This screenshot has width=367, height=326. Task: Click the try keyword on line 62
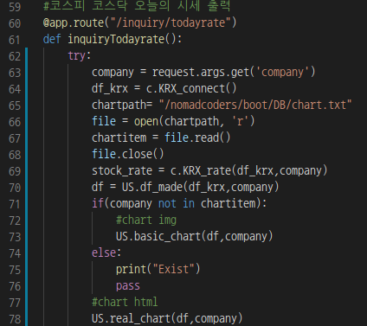click(76, 55)
